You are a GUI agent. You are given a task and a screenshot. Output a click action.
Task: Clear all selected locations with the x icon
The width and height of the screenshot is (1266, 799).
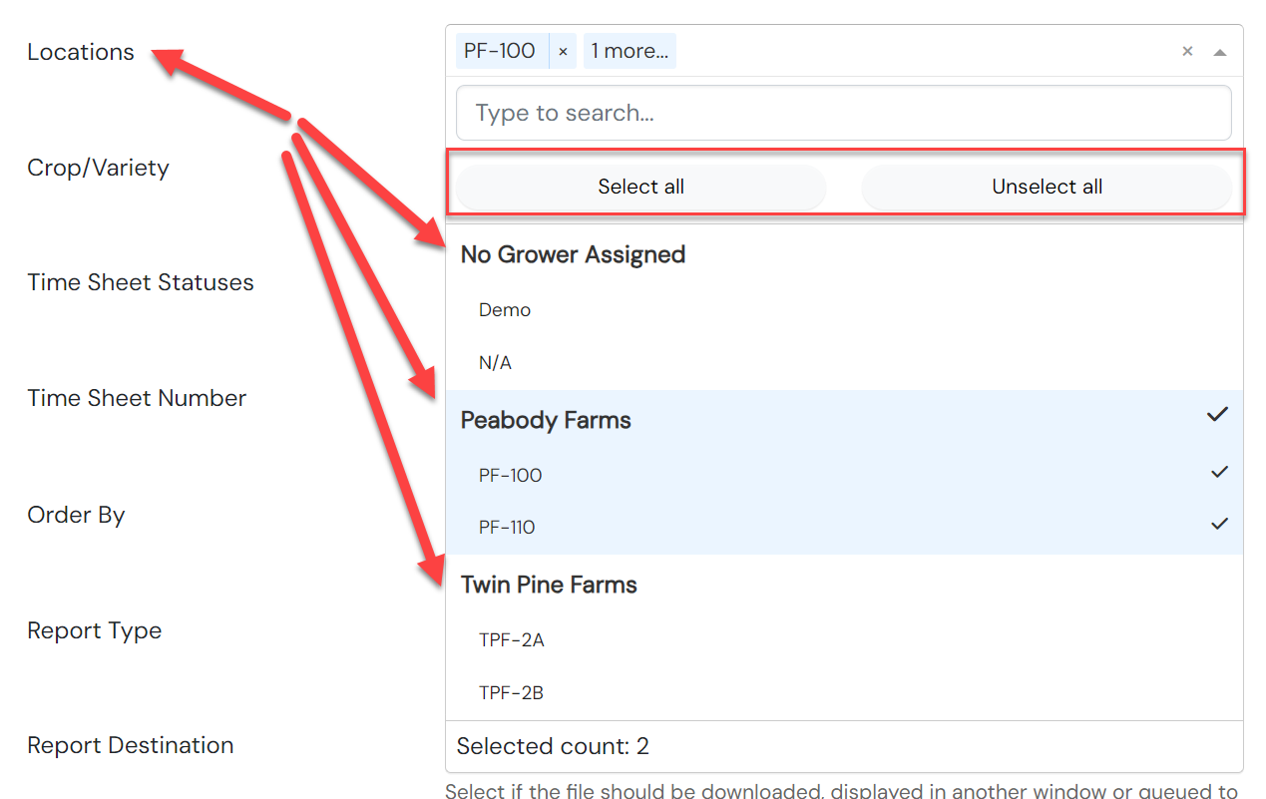1187,51
